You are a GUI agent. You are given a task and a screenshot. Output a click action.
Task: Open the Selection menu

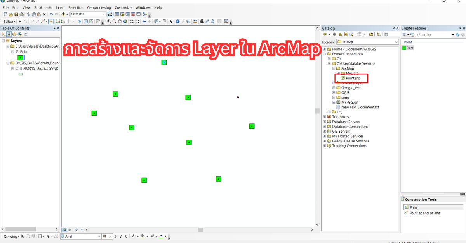76,7
